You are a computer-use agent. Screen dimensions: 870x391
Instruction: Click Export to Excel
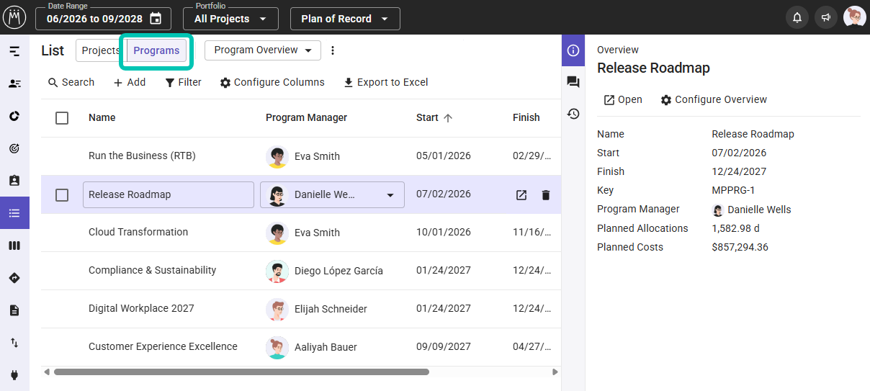[x=385, y=82]
